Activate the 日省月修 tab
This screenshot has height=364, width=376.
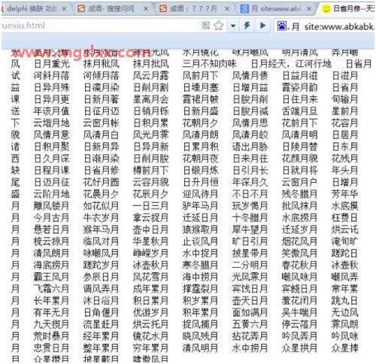click(x=348, y=9)
